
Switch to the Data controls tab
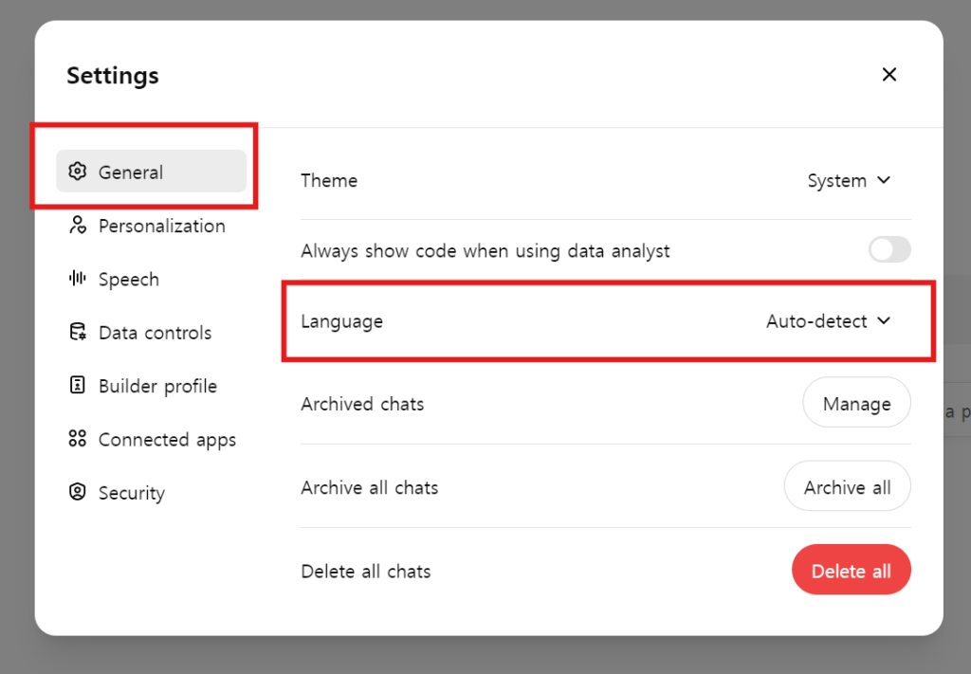[x=155, y=333]
